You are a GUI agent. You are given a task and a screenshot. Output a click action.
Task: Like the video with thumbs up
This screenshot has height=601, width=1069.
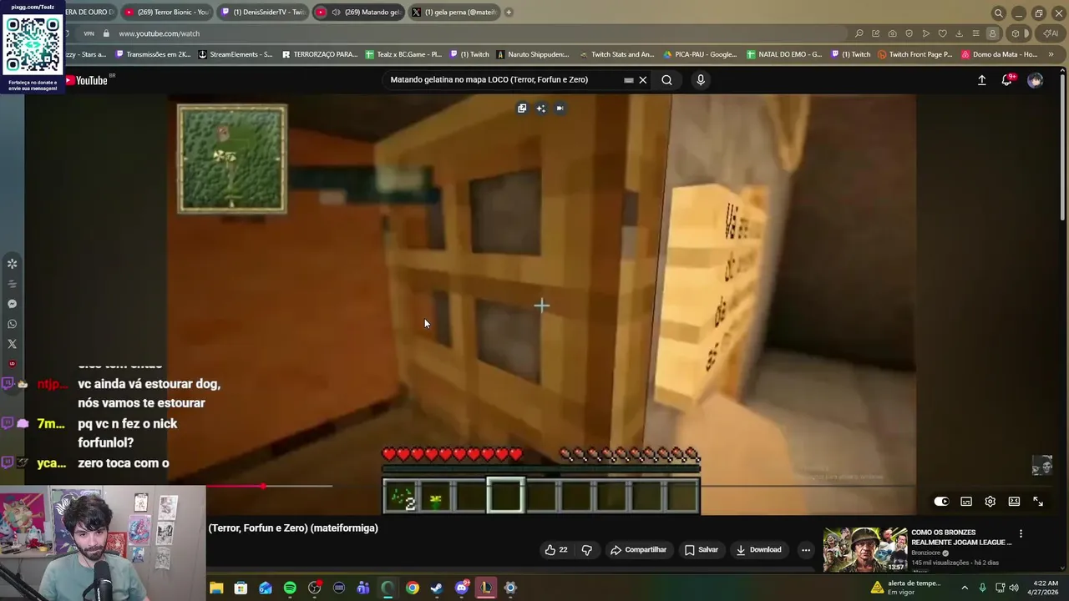[x=556, y=550]
